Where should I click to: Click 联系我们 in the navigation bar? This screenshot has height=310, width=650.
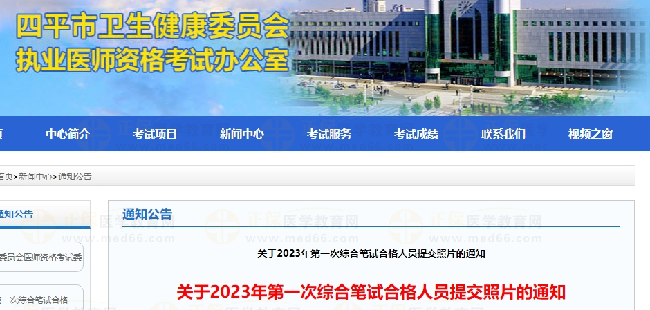[503, 135]
